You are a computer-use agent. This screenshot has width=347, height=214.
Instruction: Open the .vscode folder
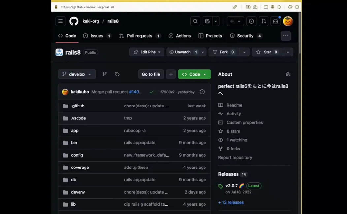pos(79,118)
